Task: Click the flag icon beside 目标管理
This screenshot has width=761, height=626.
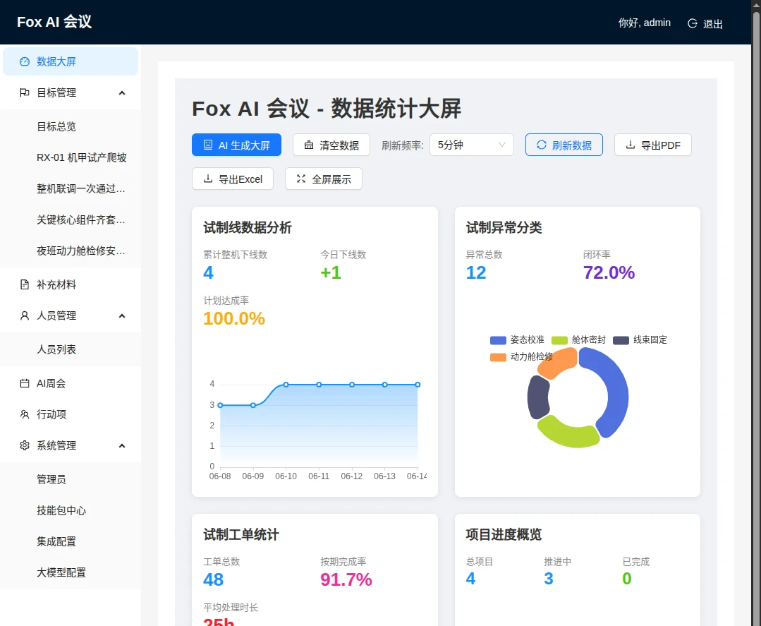Action: pos(24,92)
